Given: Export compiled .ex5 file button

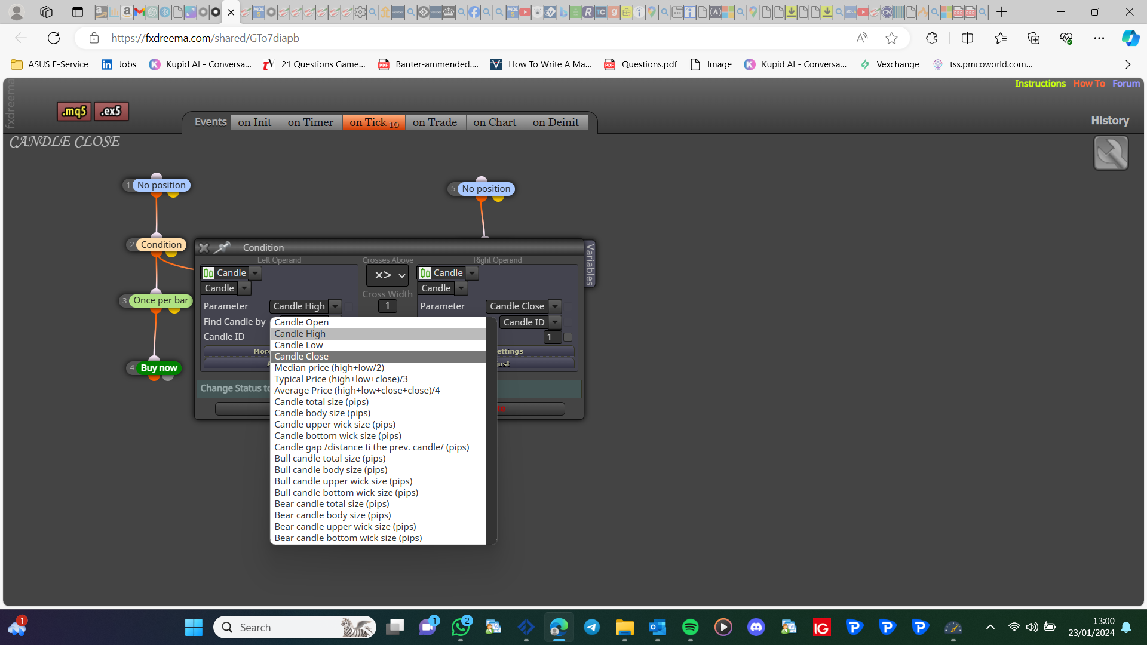Looking at the screenshot, I should (x=111, y=111).
